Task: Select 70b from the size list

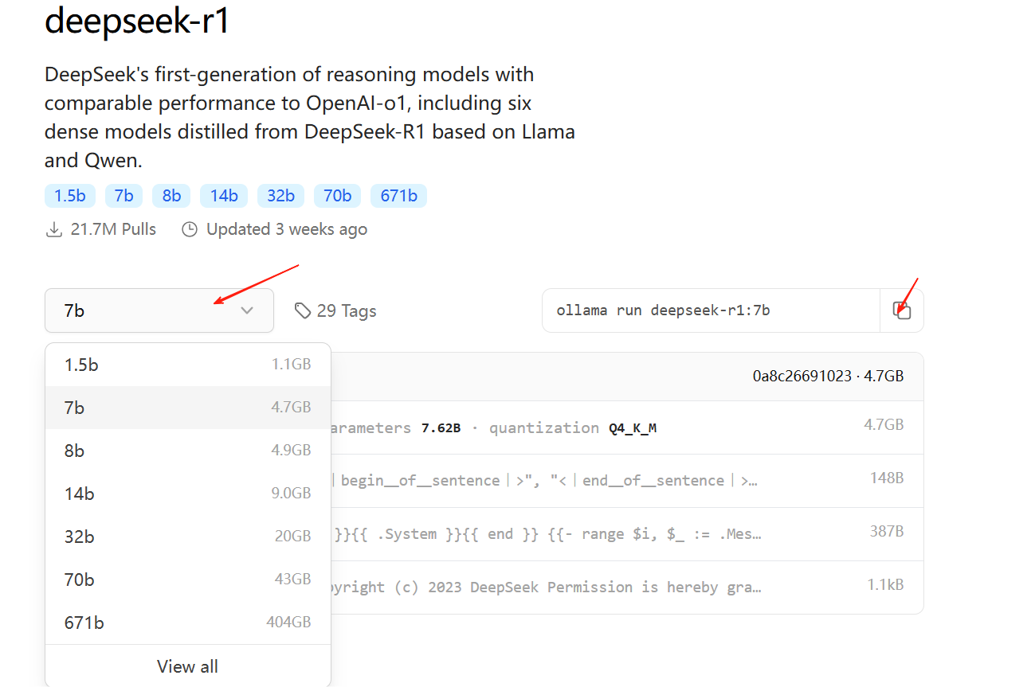Action: click(x=188, y=580)
